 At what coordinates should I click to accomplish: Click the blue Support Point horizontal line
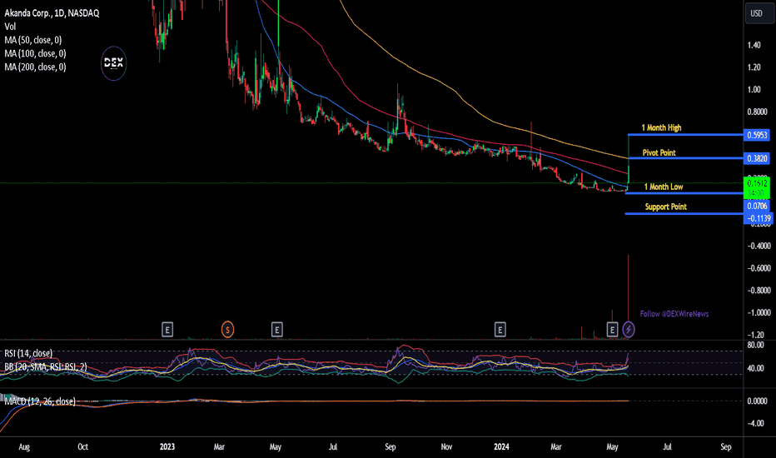point(684,214)
